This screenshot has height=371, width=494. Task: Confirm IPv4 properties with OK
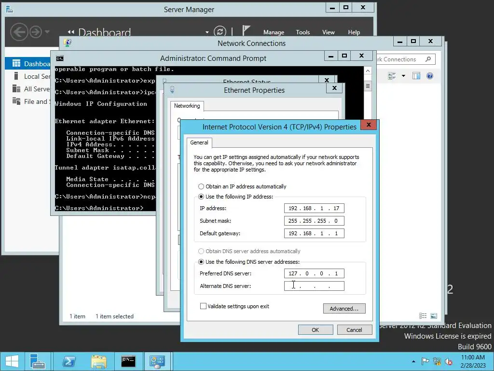(316, 329)
